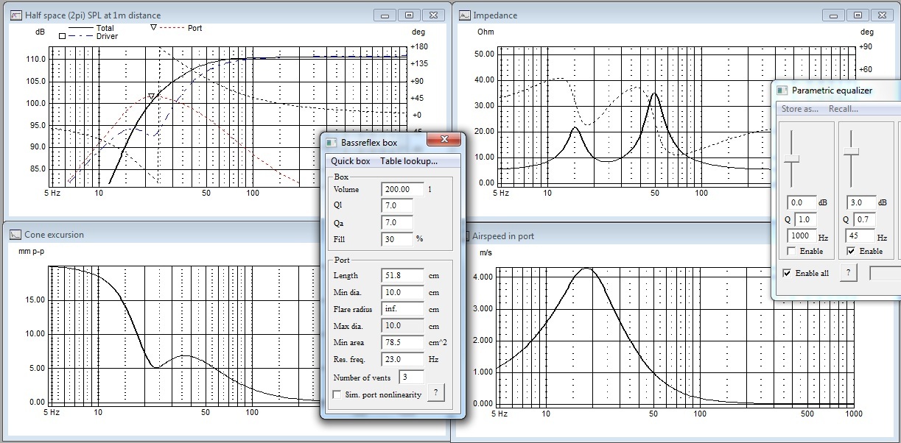Uncheck Enable for the 45 Hz band
Image resolution: width=901 pixels, height=443 pixels.
click(850, 252)
